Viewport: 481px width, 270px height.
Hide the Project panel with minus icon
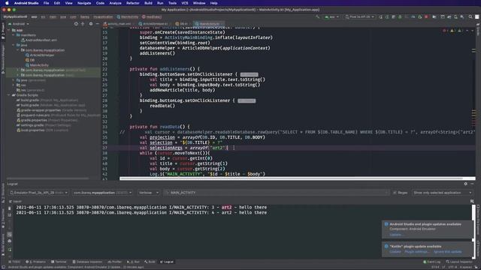(x=98, y=24)
